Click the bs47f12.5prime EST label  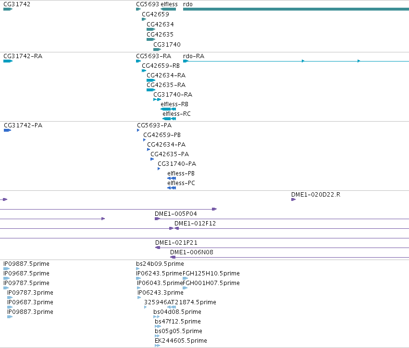click(178, 322)
